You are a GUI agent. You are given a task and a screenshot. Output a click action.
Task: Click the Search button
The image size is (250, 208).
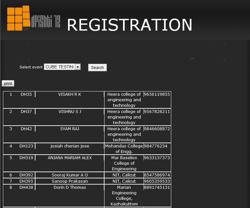point(97,68)
